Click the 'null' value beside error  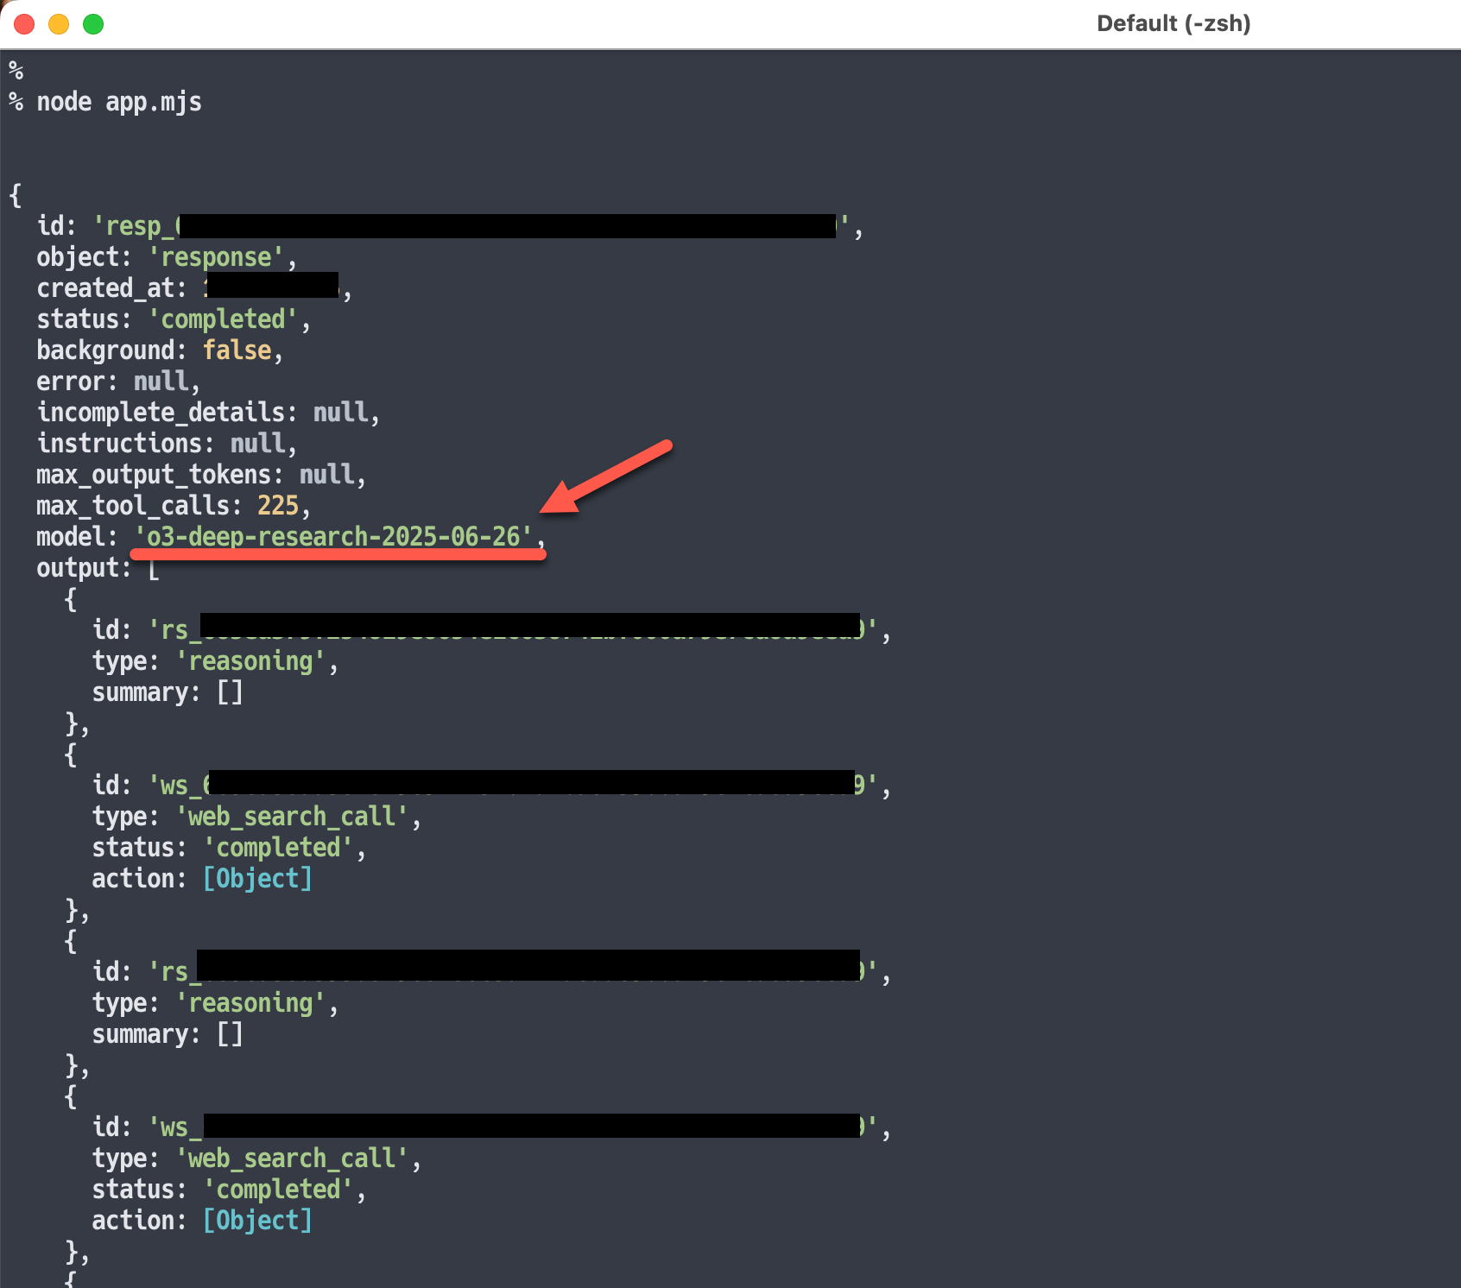pyautogui.click(x=161, y=381)
